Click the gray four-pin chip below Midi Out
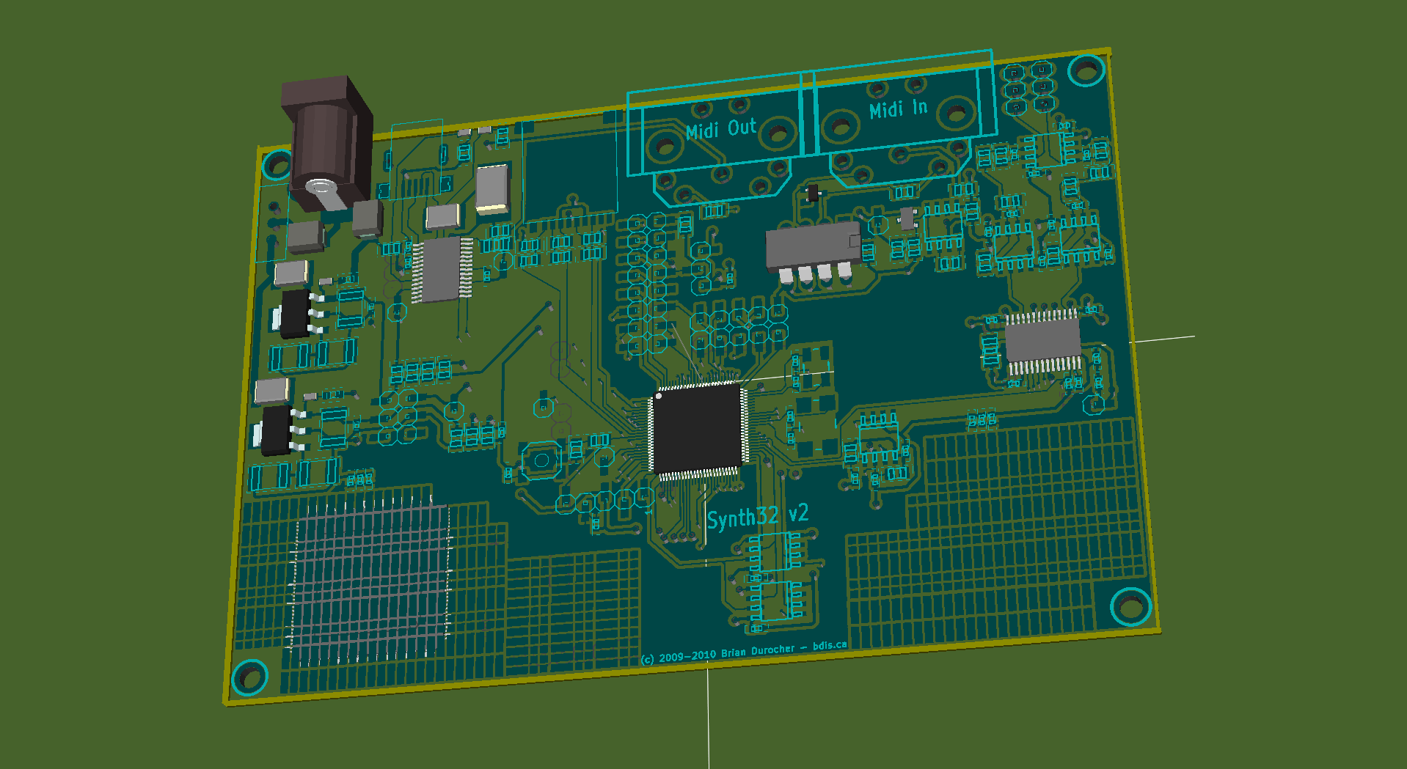 (x=812, y=248)
